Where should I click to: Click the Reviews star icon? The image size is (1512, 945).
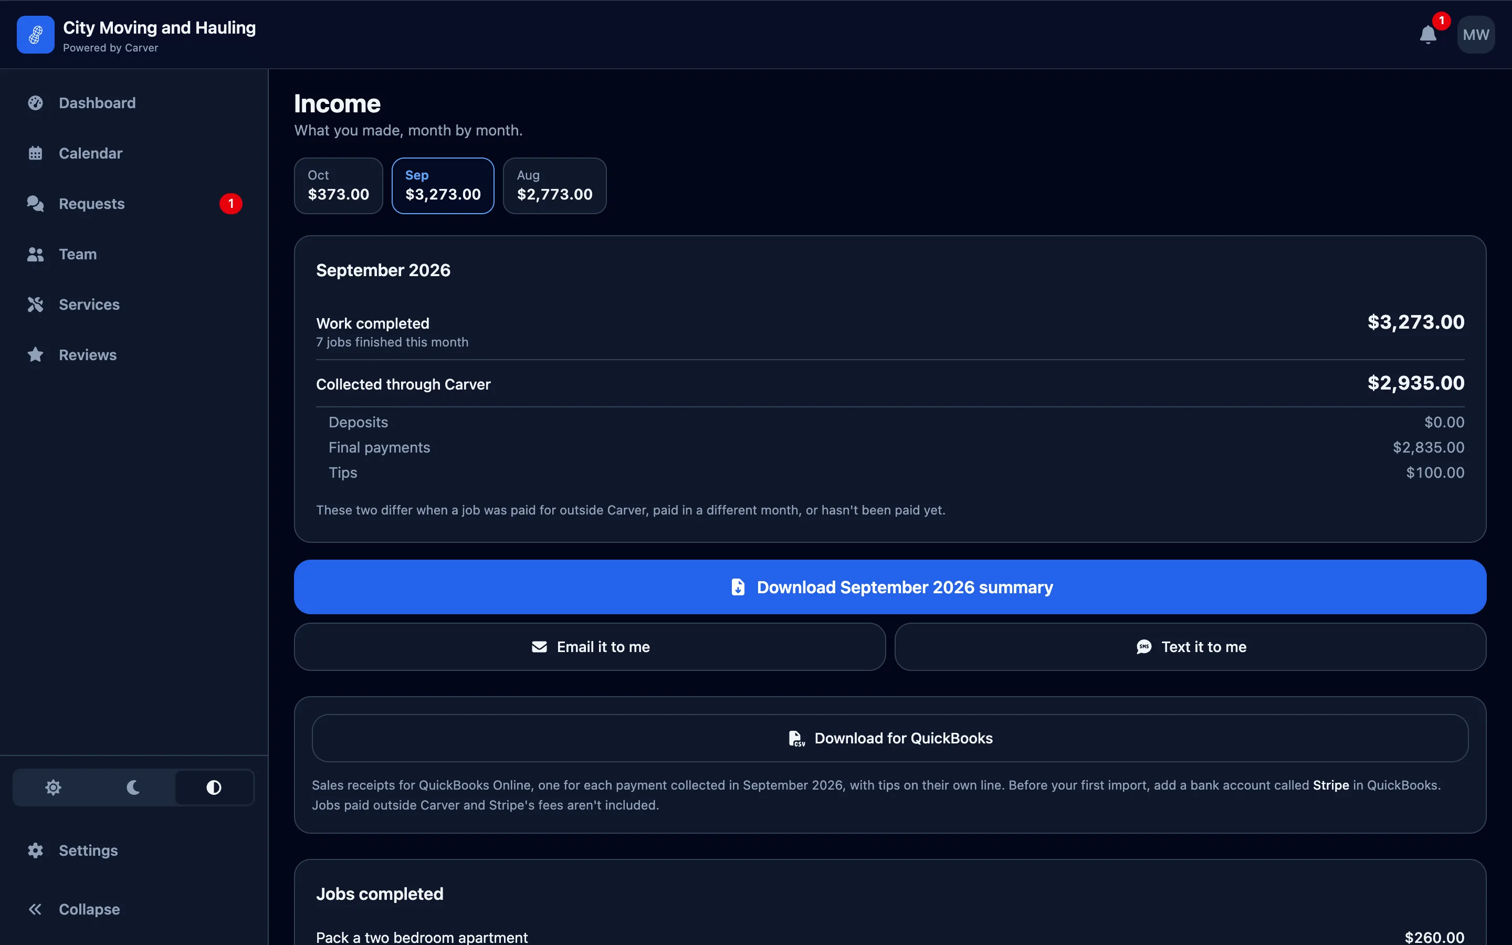click(36, 355)
